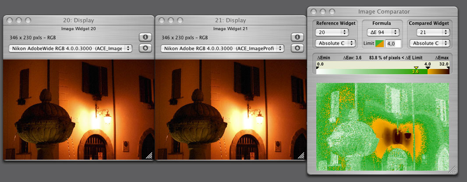The width and height of the screenshot is (467, 182).
Task: Click the green-orange Limit color swatch
Action: click(379, 44)
